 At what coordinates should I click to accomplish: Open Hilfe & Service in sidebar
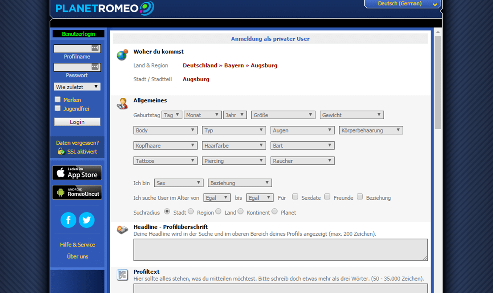(x=77, y=245)
